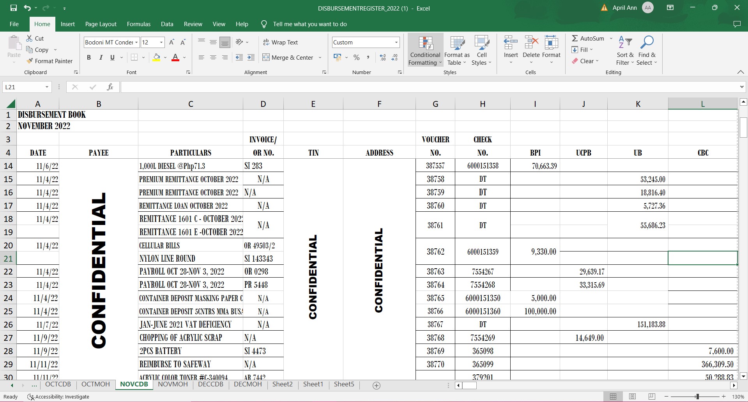Switch to the Insert tab

click(67, 24)
